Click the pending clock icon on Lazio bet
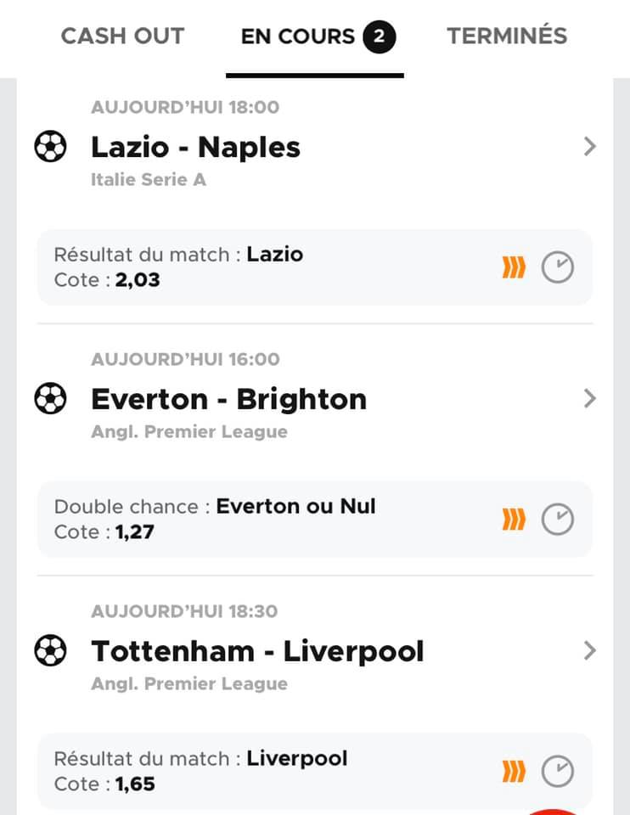Screen dimensions: 630x815 pos(558,267)
